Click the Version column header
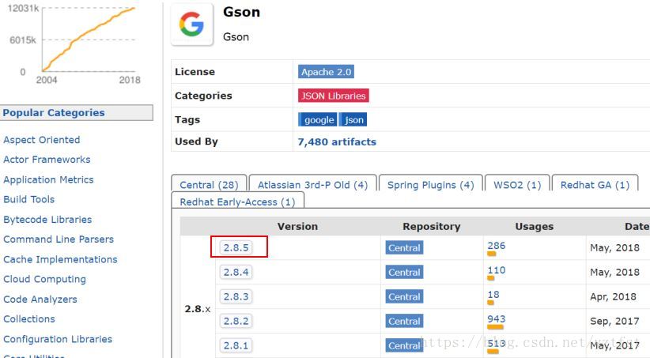The height and width of the screenshot is (358, 650). (x=297, y=226)
